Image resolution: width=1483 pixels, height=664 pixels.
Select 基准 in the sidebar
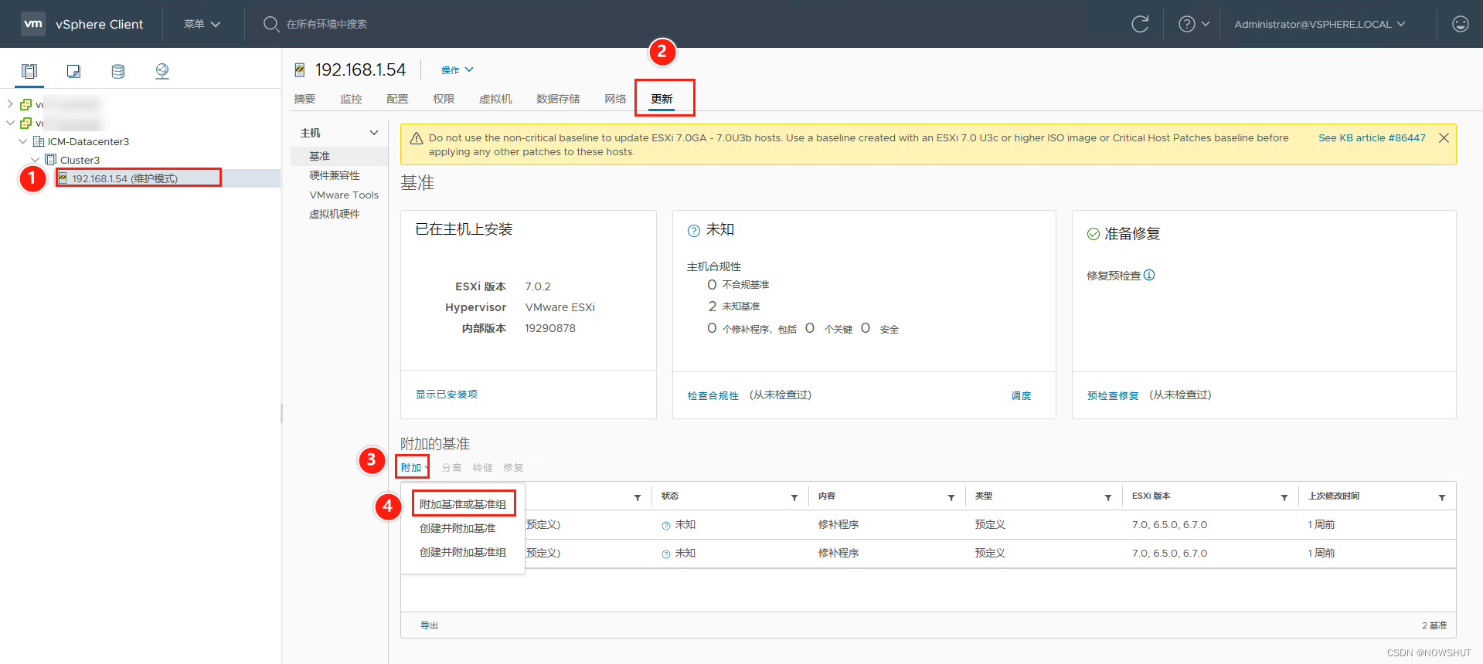point(338,156)
